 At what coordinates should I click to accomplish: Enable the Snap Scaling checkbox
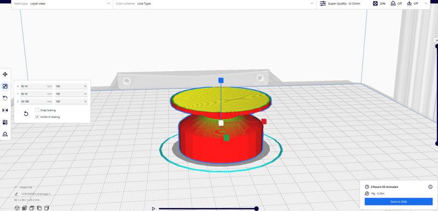click(x=37, y=110)
